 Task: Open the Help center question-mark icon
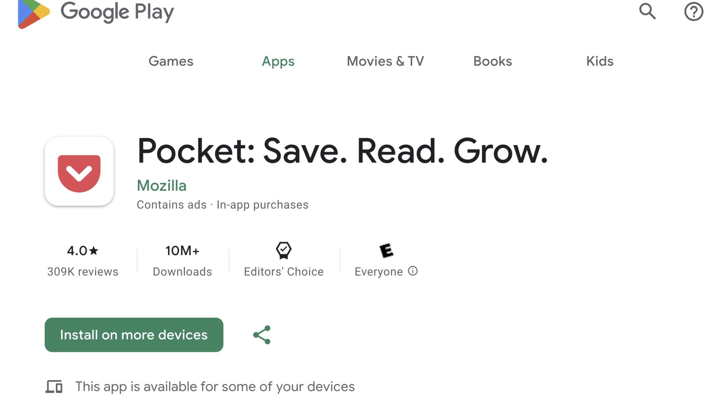click(x=694, y=12)
